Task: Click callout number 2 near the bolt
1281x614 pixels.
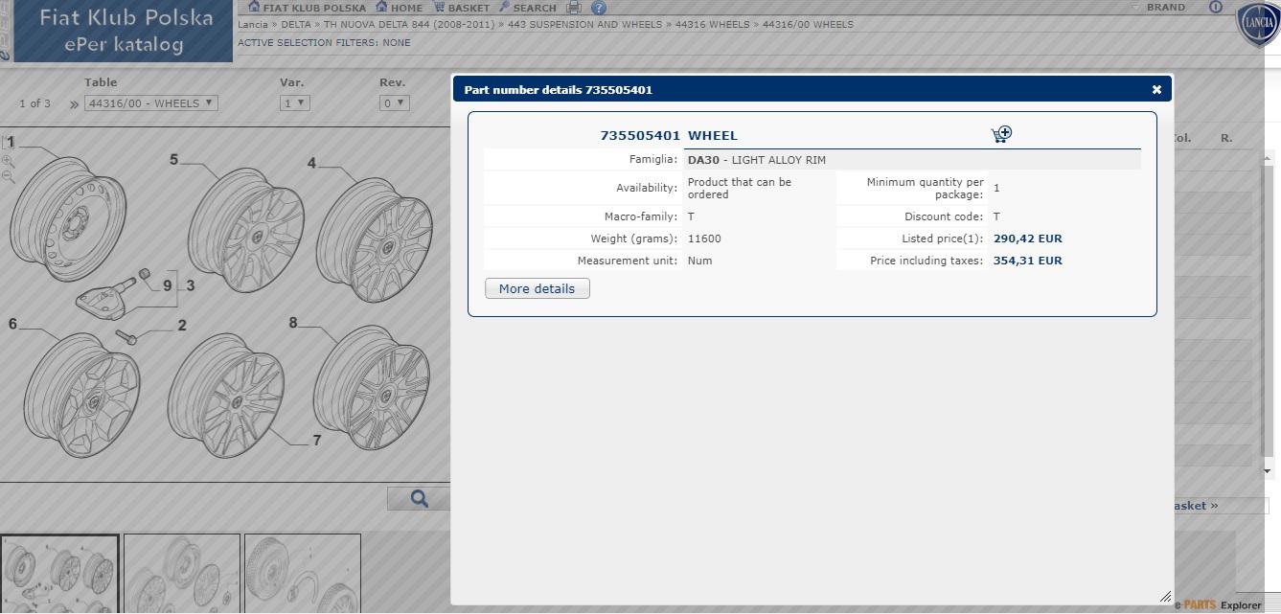Action: pyautogui.click(x=182, y=326)
